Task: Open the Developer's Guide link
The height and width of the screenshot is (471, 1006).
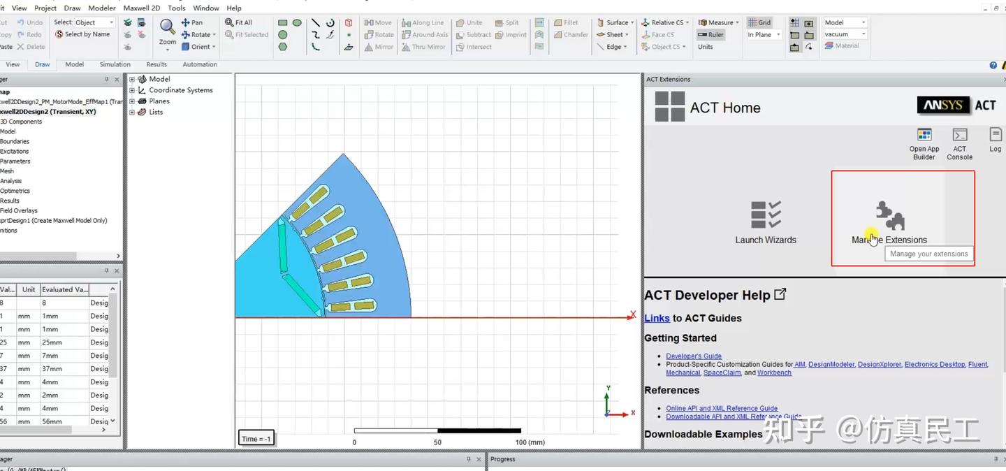Action: 694,356
